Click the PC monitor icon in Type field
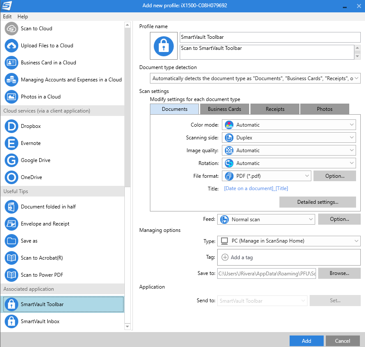 pyautogui.click(x=224, y=241)
